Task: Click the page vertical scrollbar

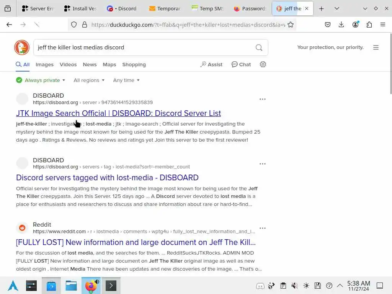Action: pos(390,64)
